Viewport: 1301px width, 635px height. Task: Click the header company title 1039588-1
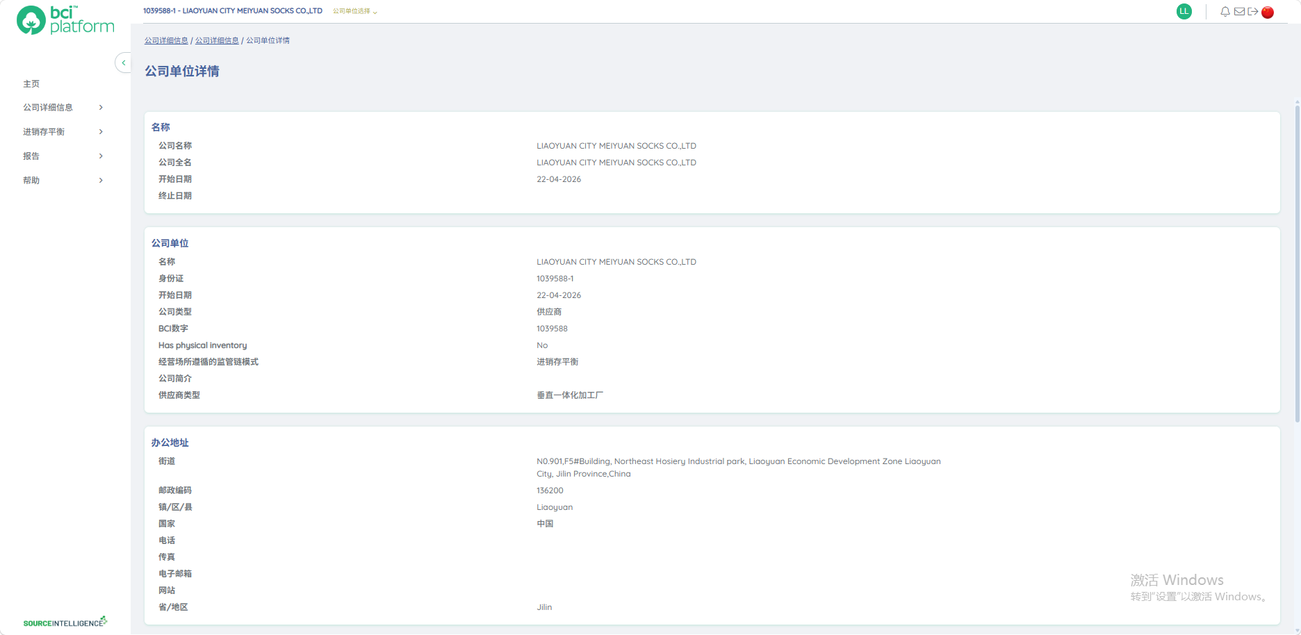[233, 11]
